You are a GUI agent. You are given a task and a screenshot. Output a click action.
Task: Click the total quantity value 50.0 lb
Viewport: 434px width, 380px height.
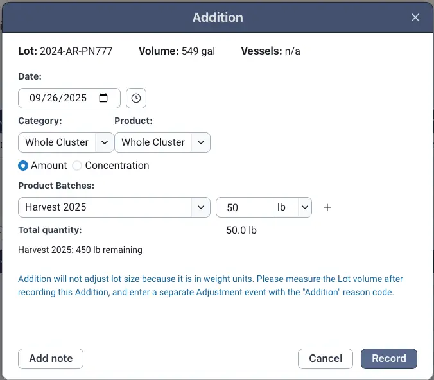(241, 230)
